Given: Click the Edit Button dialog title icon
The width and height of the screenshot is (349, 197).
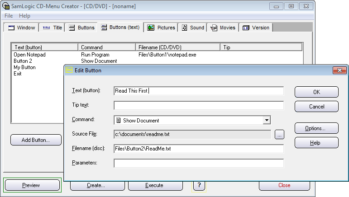Looking at the screenshot, I should point(69,70).
